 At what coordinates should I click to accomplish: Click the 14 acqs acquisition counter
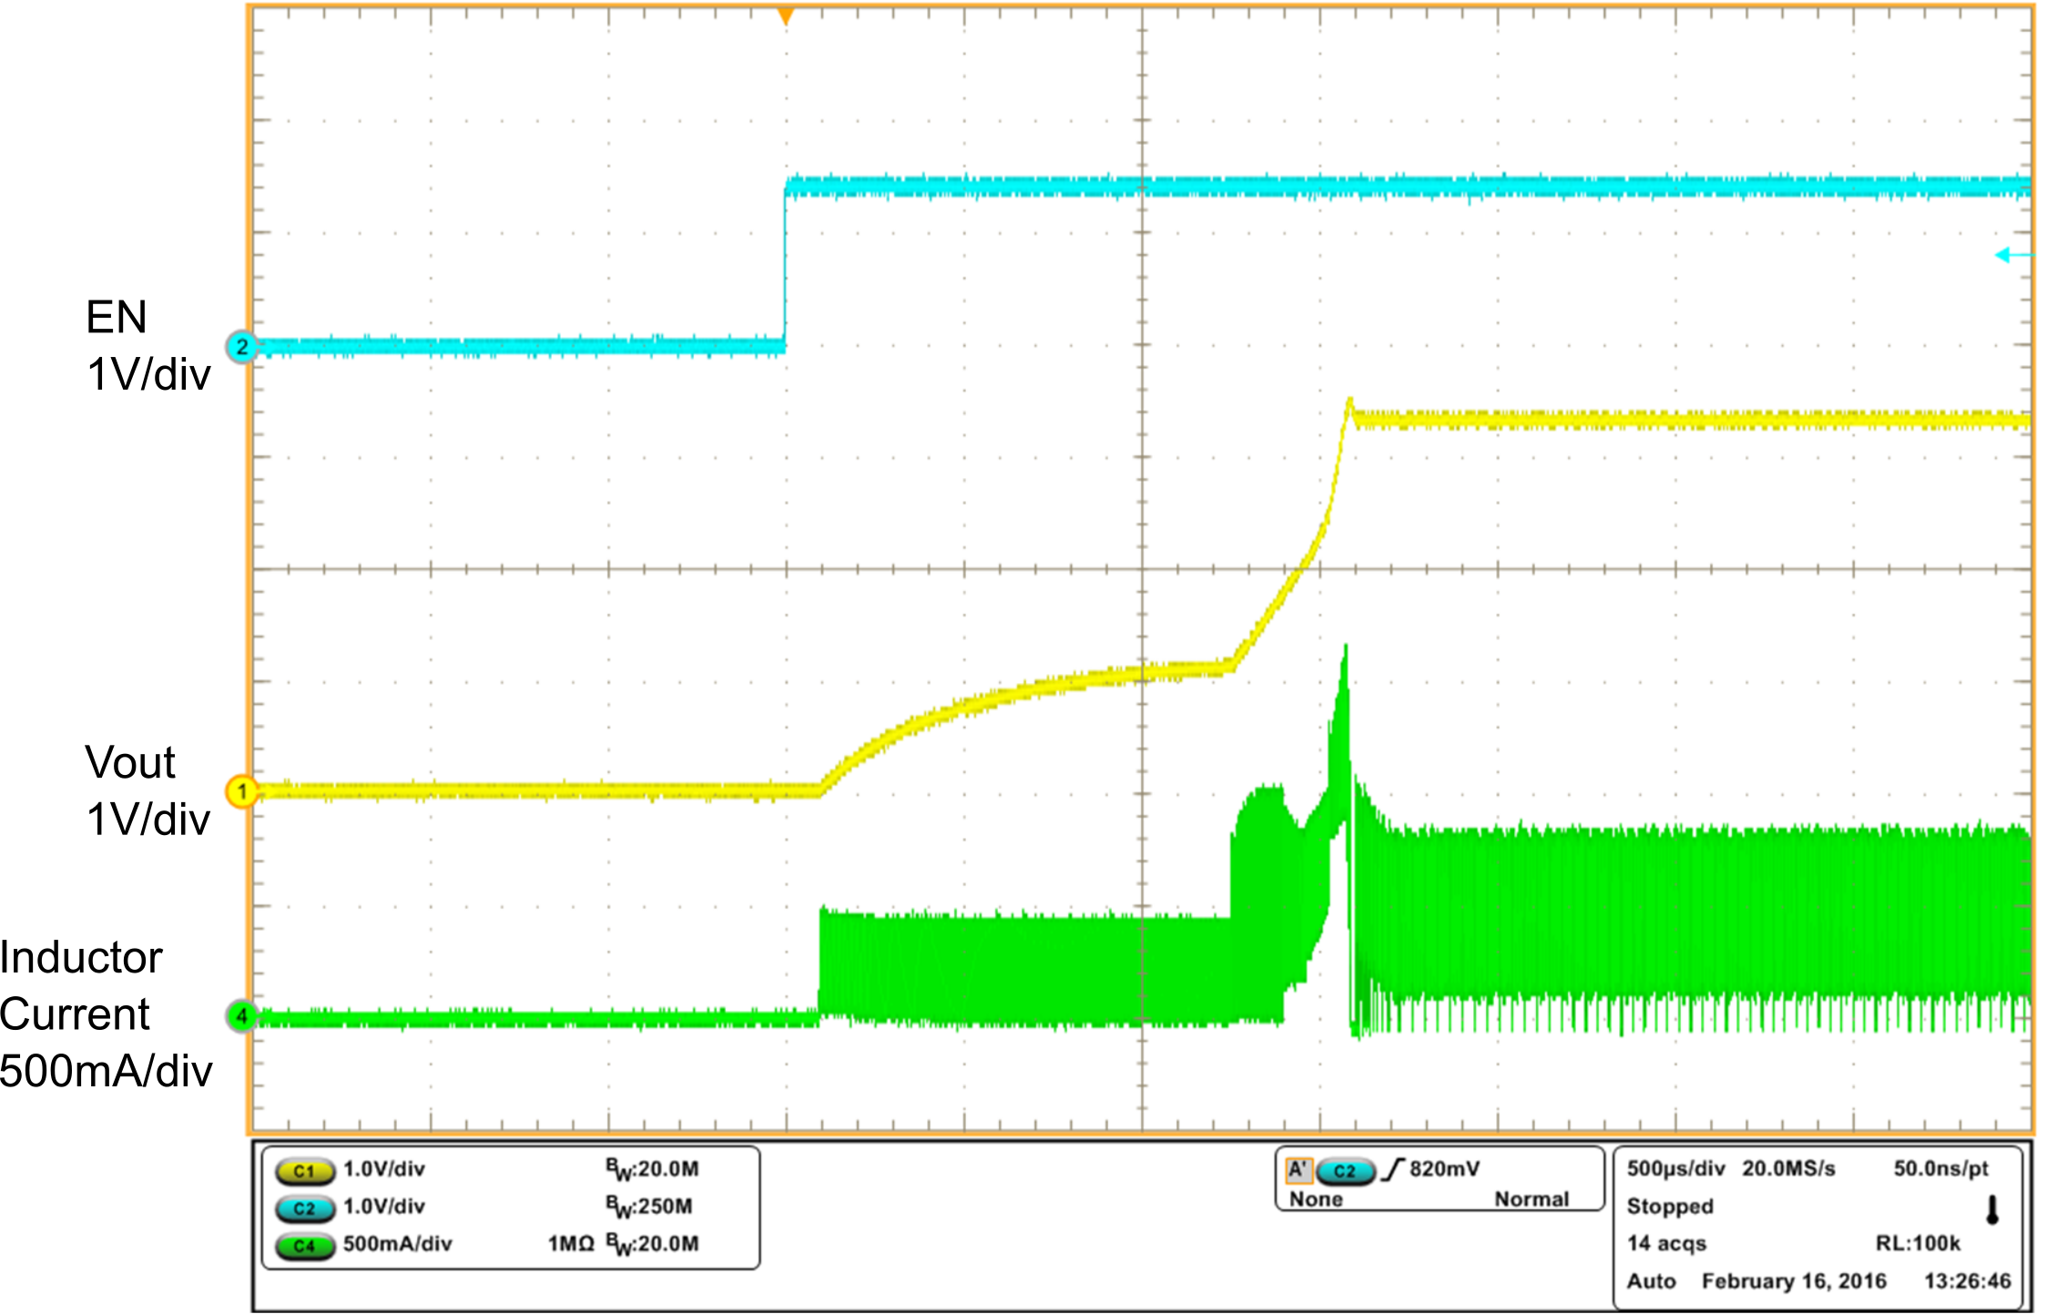[1667, 1243]
